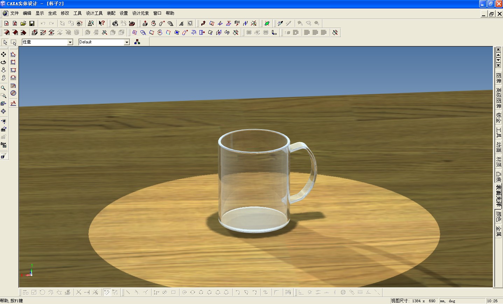Click the mm, deg units status field
Viewport: 503px width, 304px height.
[x=448, y=301]
